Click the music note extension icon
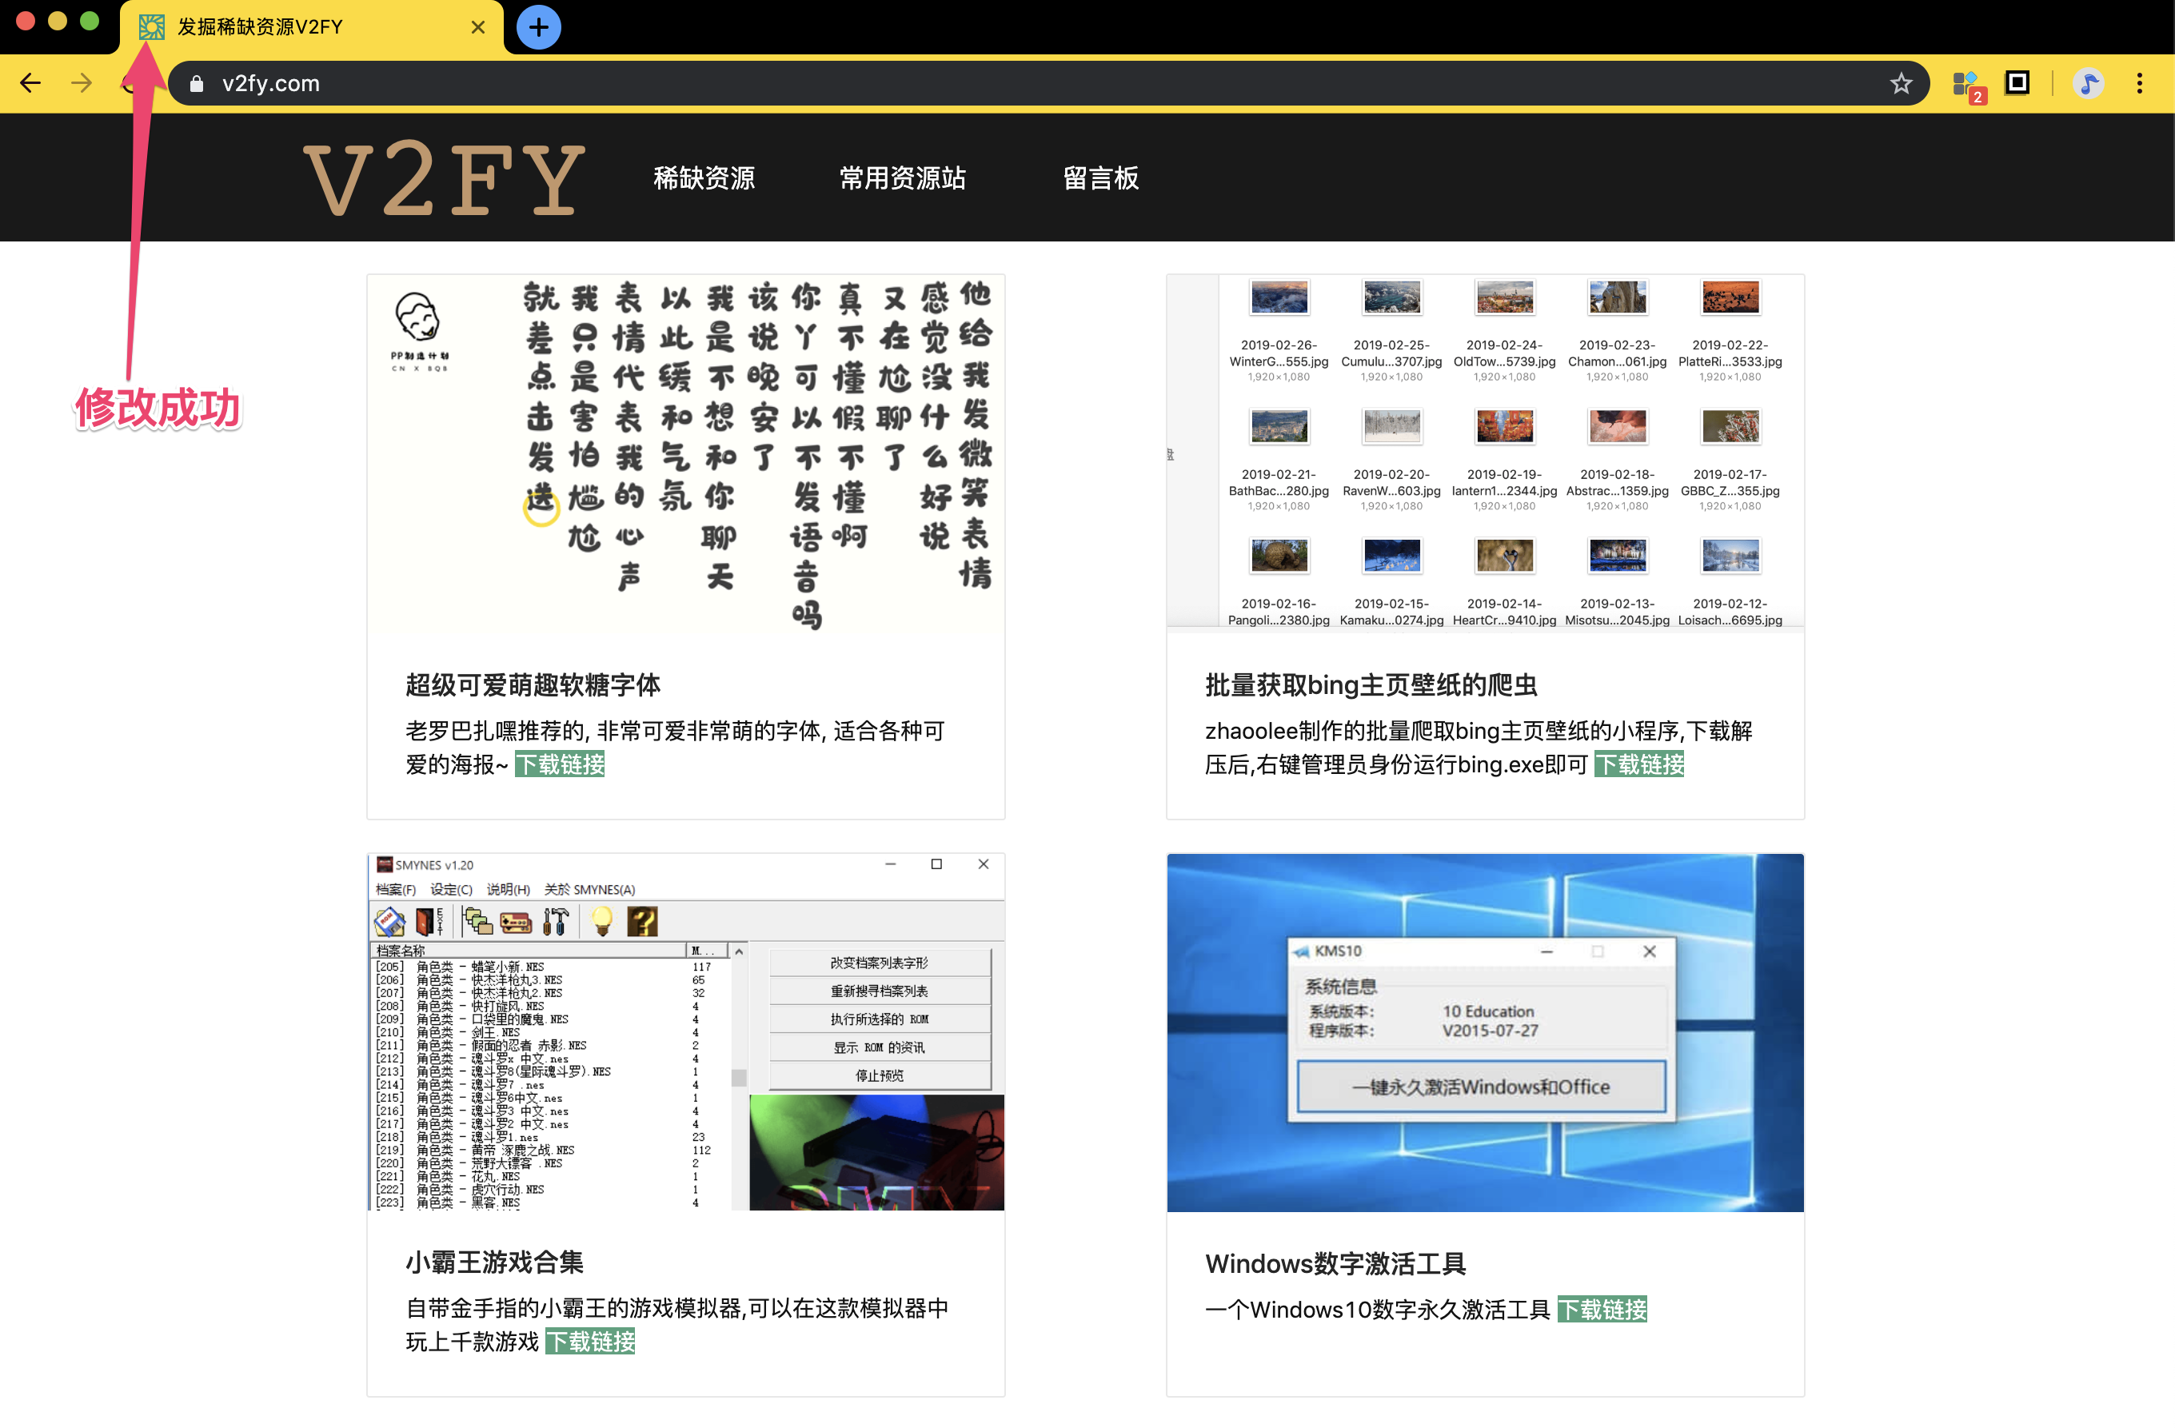 click(x=2087, y=83)
